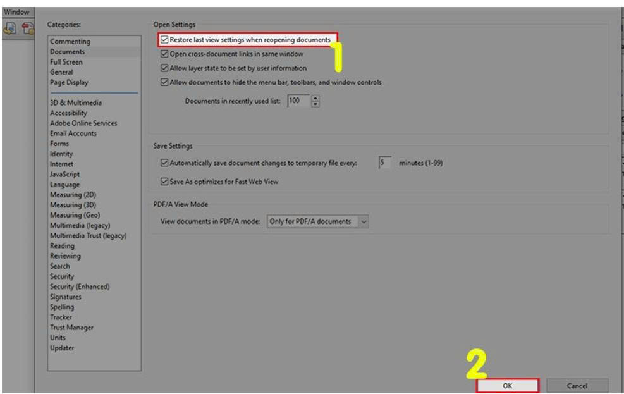Viewport: 624px width, 394px height.
Task: Open the Window menu
Action: (16, 12)
